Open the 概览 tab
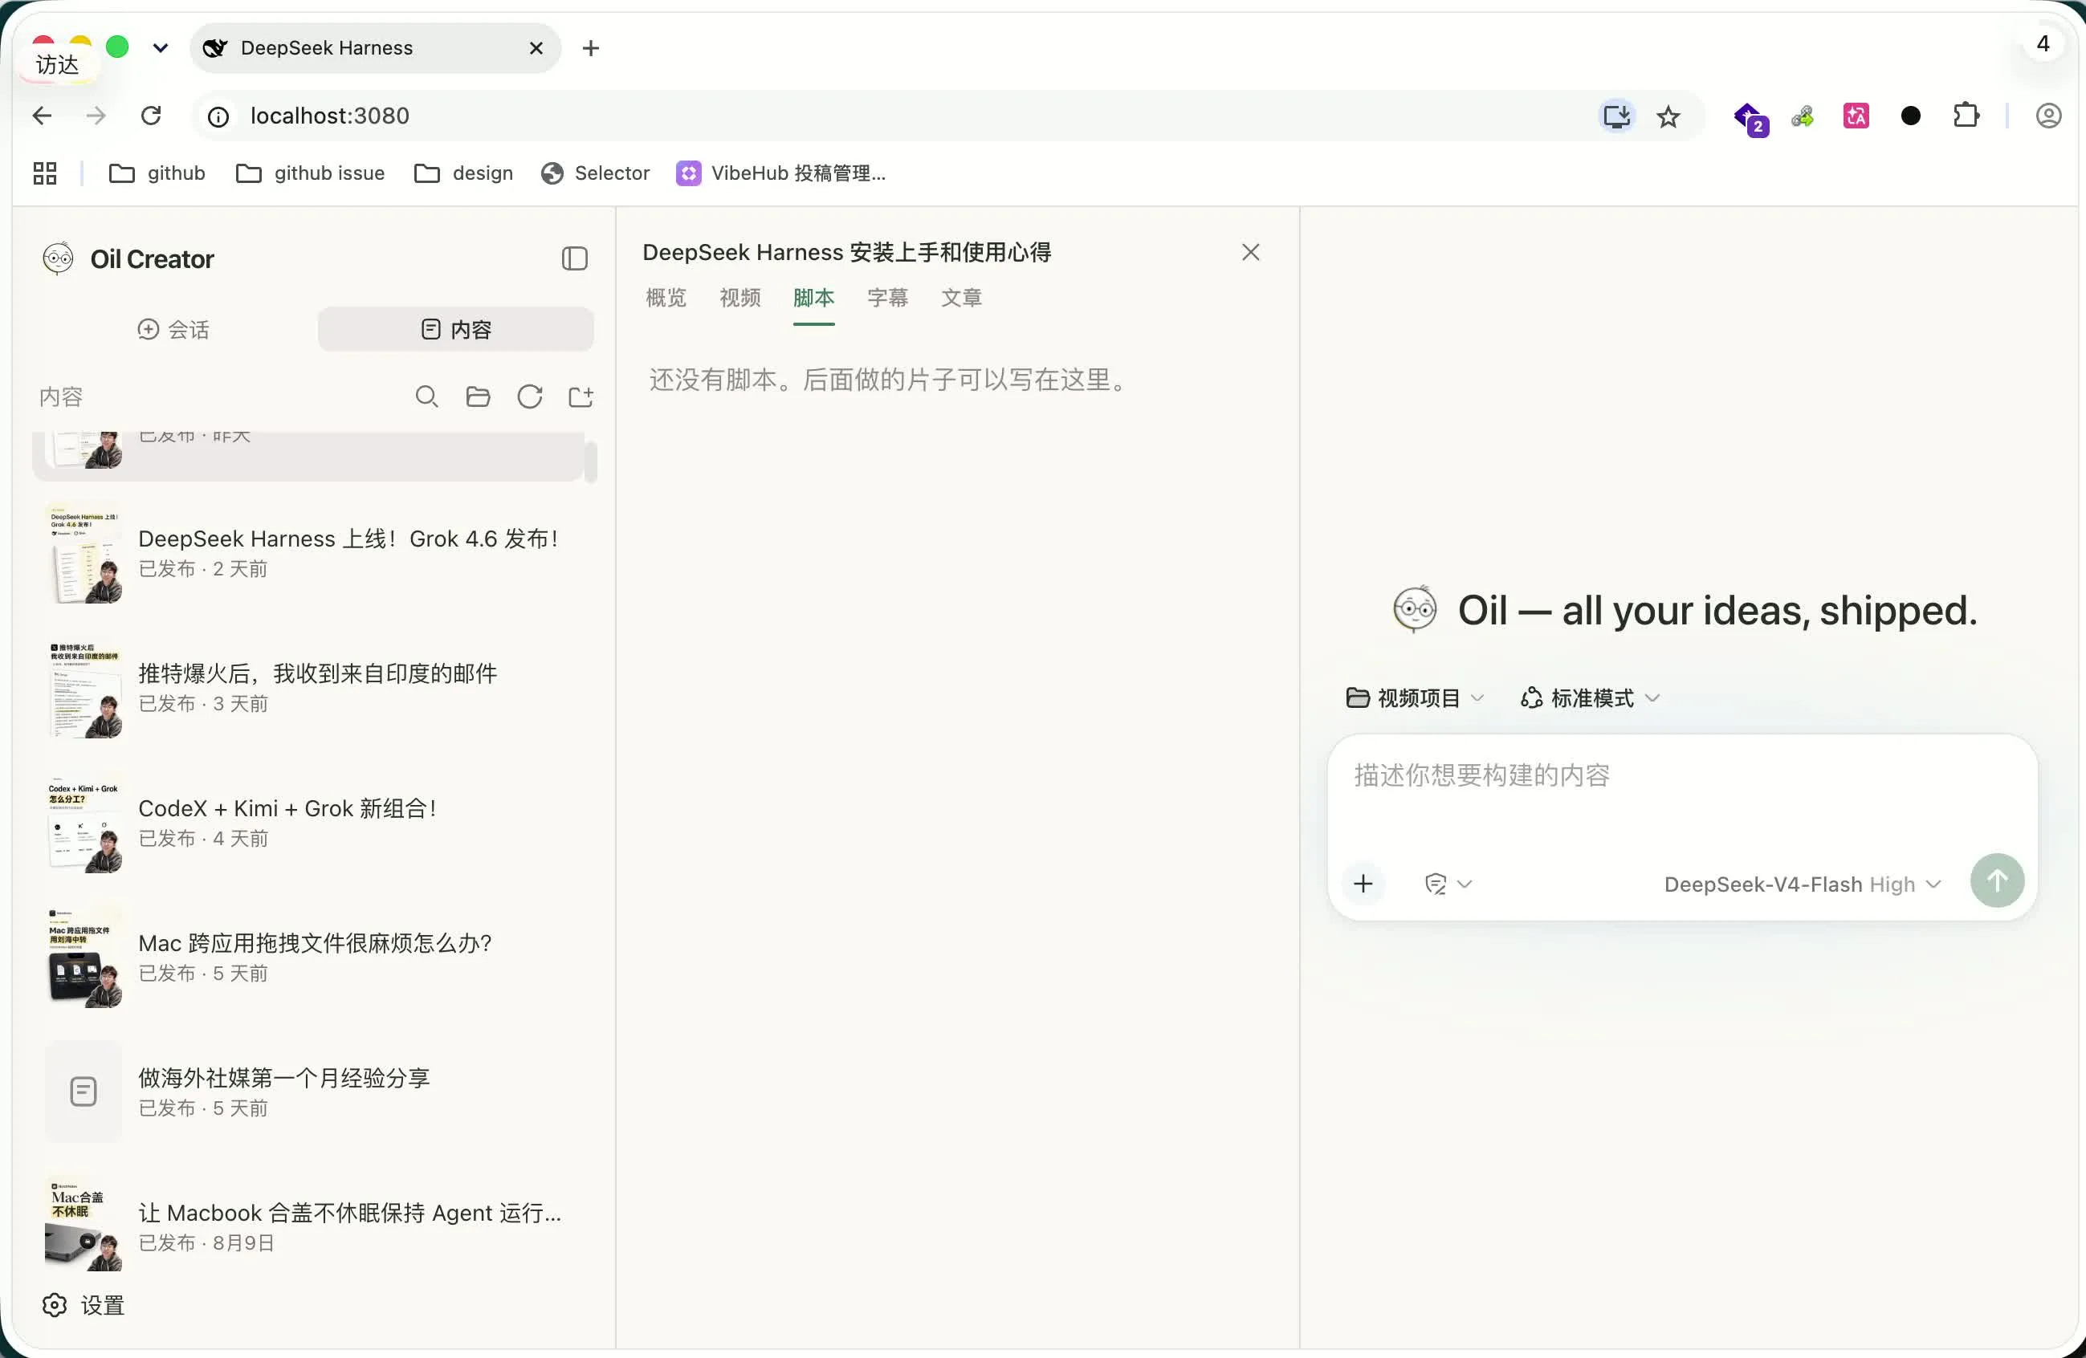 666,298
